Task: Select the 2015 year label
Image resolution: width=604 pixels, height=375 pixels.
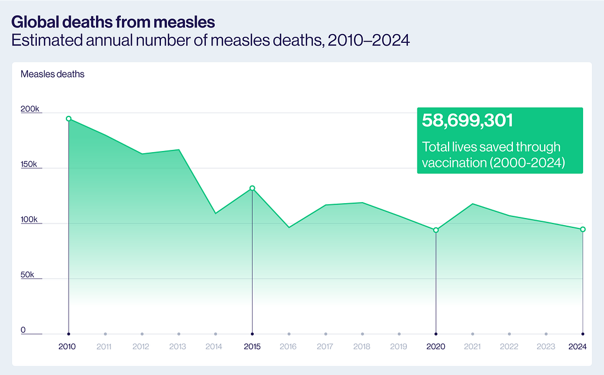Action: tap(252, 346)
